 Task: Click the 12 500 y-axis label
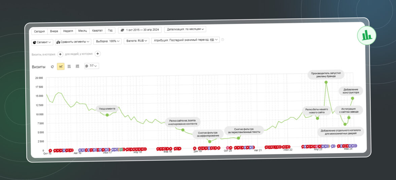point(39,105)
